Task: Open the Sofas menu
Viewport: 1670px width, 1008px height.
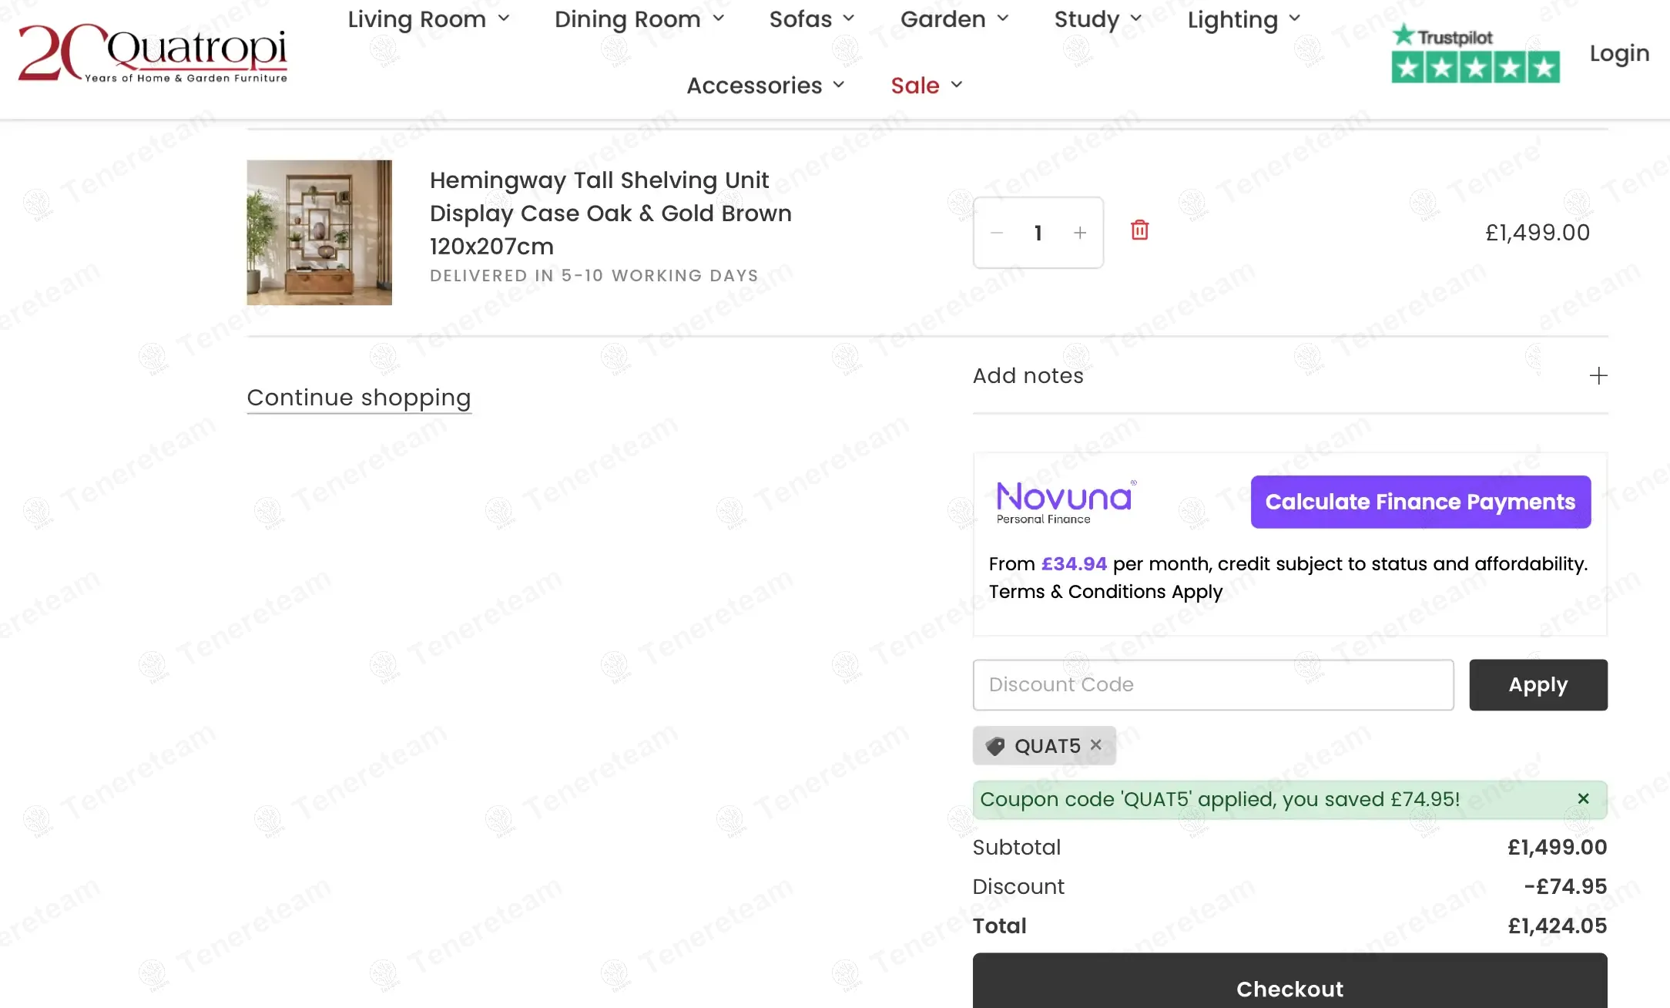Action: [x=812, y=19]
